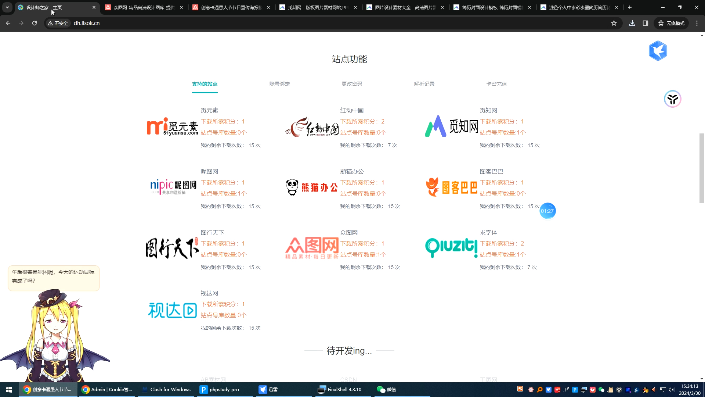
Task: Click the 不安全 site security chip
Action: tap(58, 23)
